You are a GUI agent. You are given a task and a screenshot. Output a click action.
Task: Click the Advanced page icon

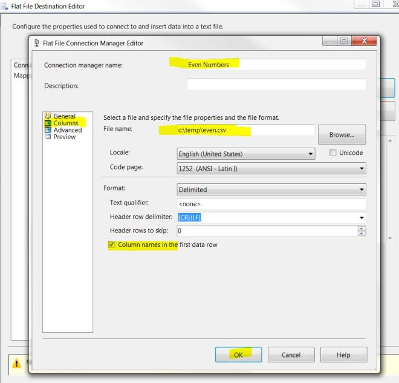point(48,129)
